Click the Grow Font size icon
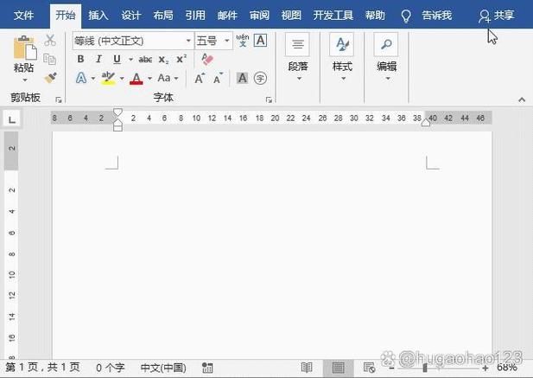Viewport: 533px width, 378px height. pyautogui.click(x=200, y=78)
